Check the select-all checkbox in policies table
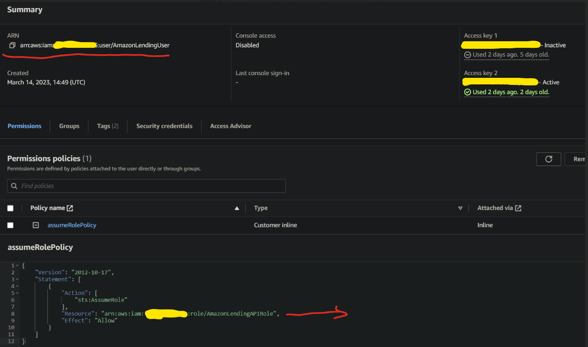 click(10, 208)
